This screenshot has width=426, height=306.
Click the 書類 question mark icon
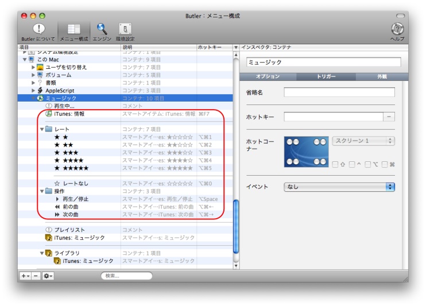[x=40, y=83]
